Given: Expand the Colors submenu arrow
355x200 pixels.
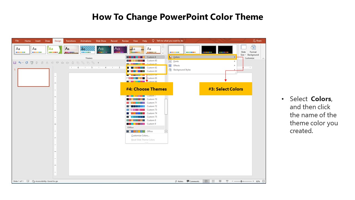Looking at the screenshot, I should pos(235,57).
